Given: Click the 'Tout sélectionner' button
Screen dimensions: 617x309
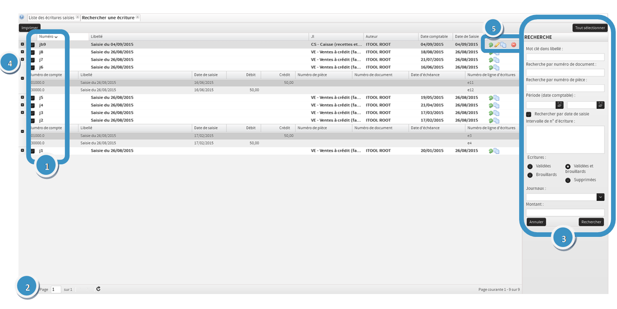Looking at the screenshot, I should (x=590, y=28).
